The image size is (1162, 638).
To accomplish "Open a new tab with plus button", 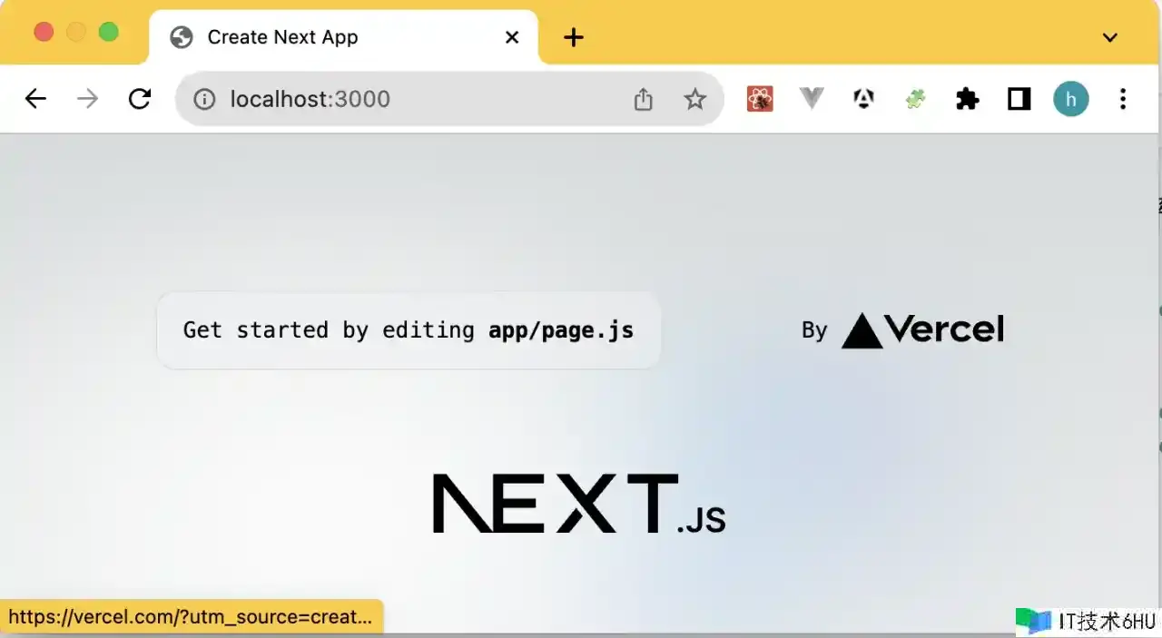I will [x=573, y=37].
